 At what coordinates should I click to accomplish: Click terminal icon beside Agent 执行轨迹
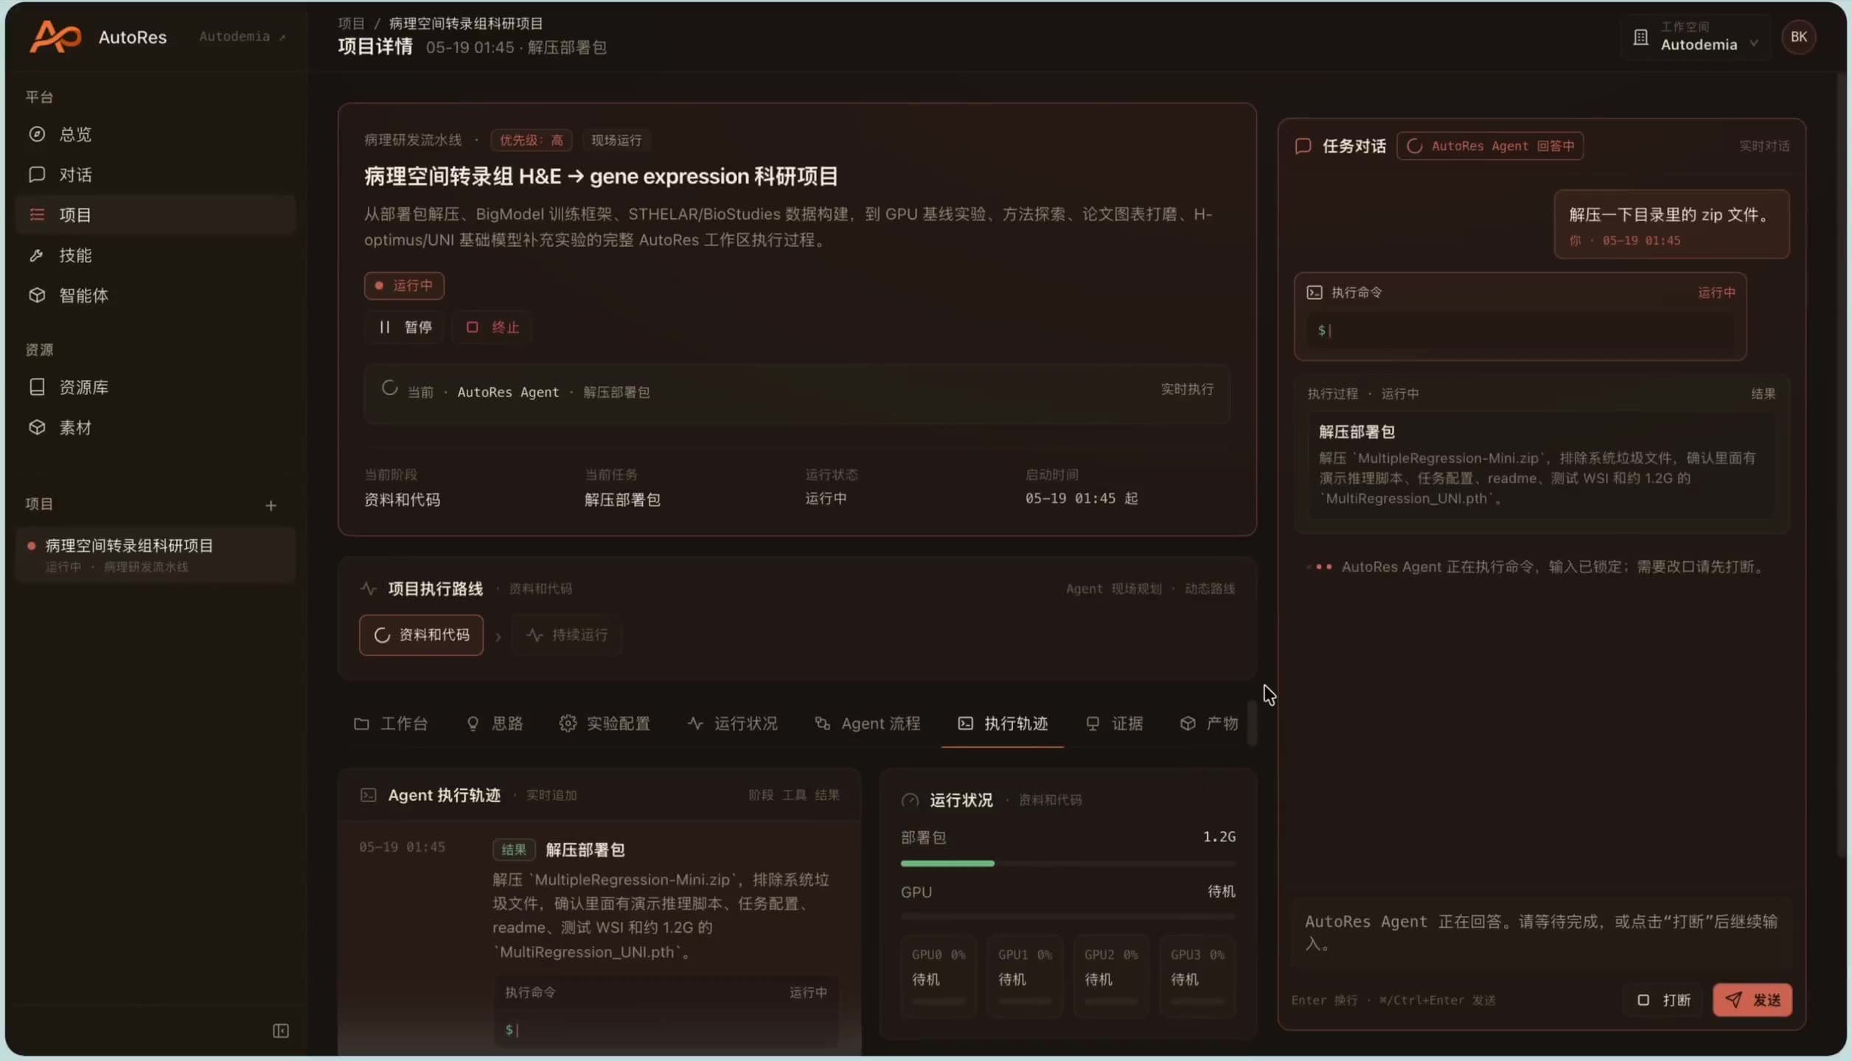368,795
